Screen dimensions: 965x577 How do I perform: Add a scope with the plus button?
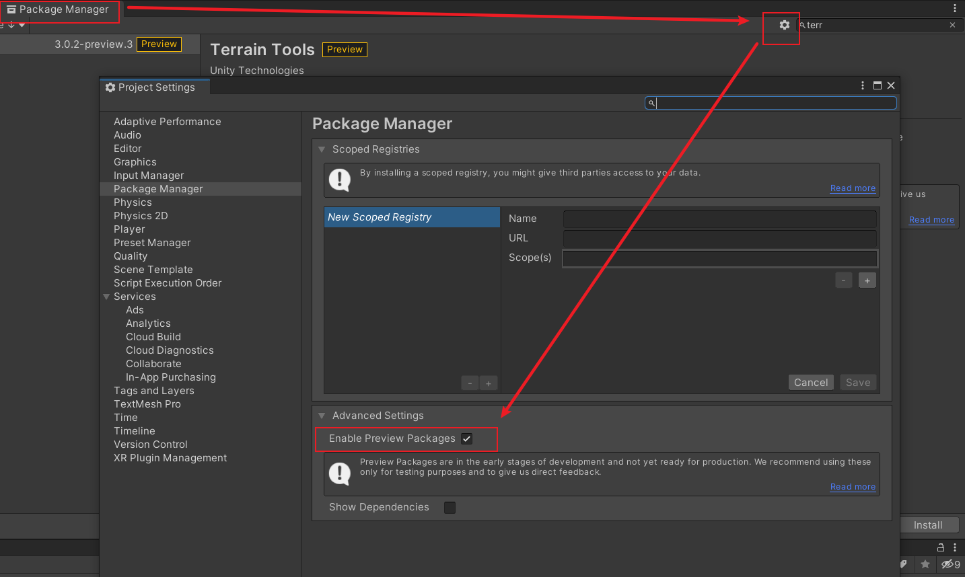pos(867,280)
